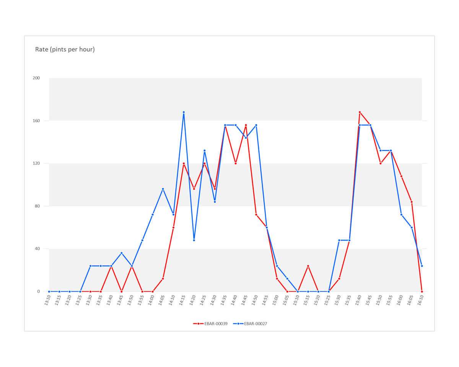Click the blue series peak at 14:15
459x367 pixels.
point(184,112)
